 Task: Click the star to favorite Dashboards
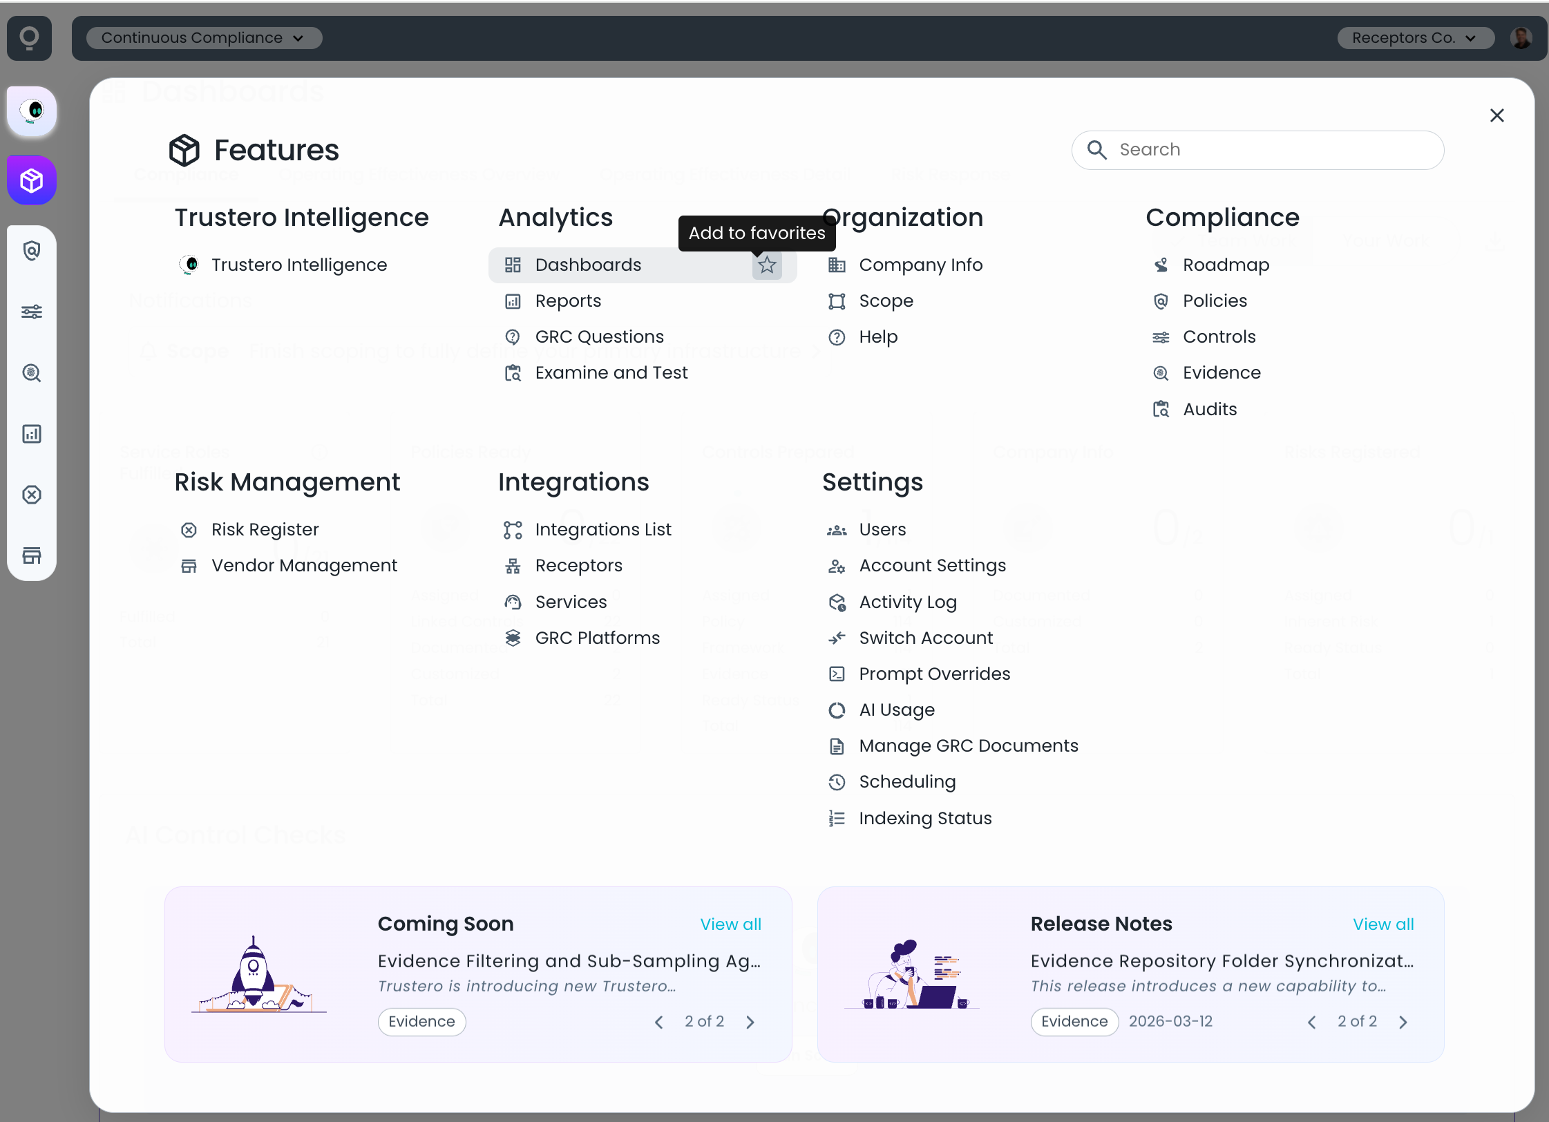coord(766,265)
